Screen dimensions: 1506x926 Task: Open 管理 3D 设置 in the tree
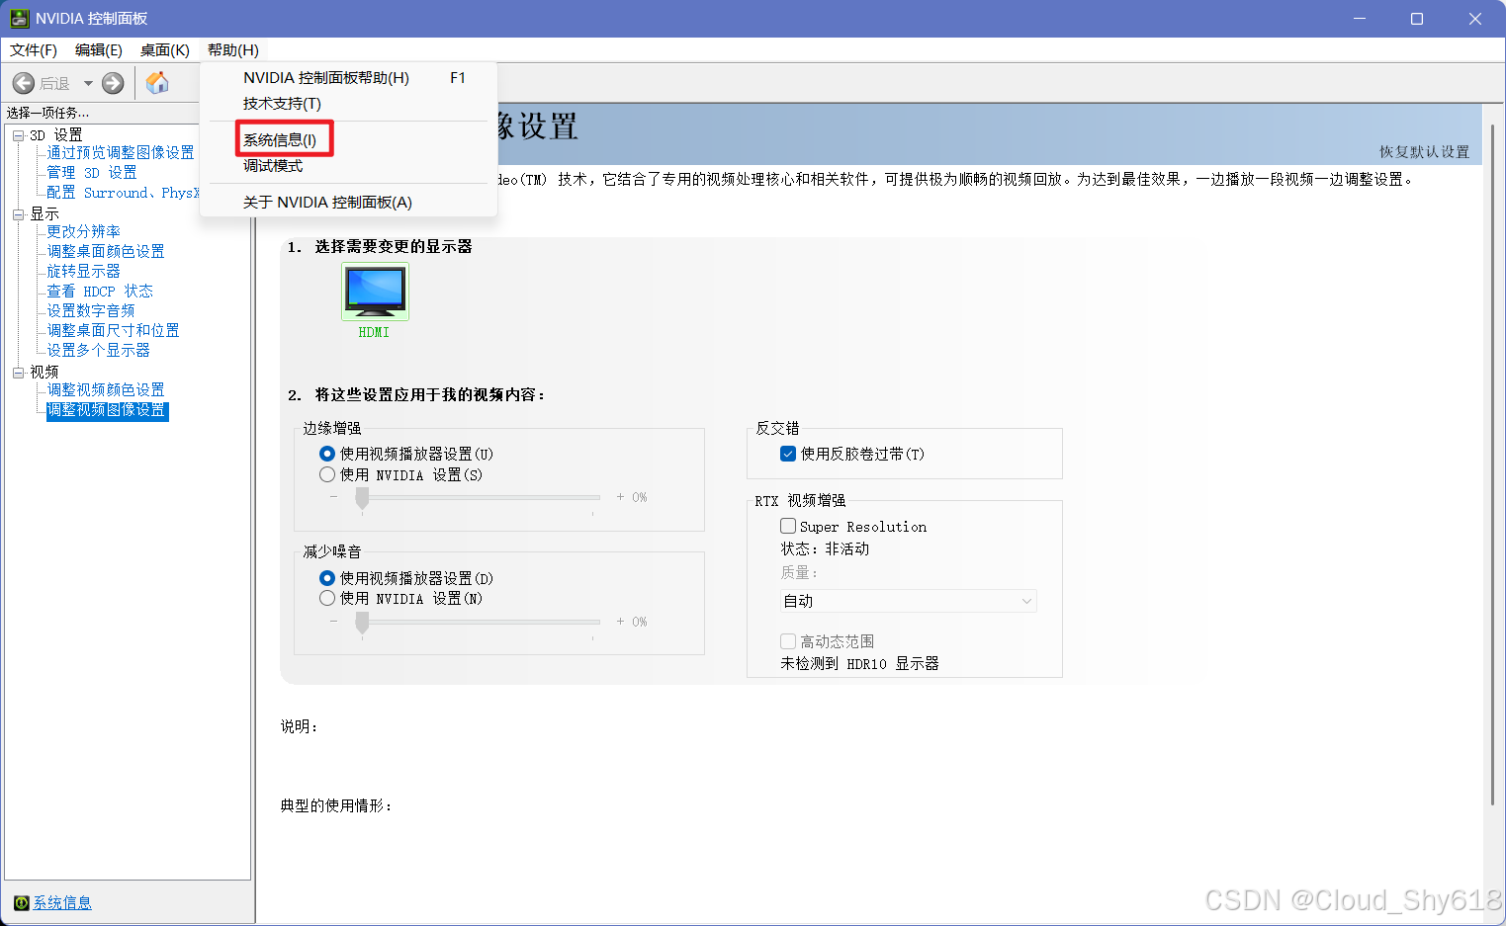pos(92,172)
